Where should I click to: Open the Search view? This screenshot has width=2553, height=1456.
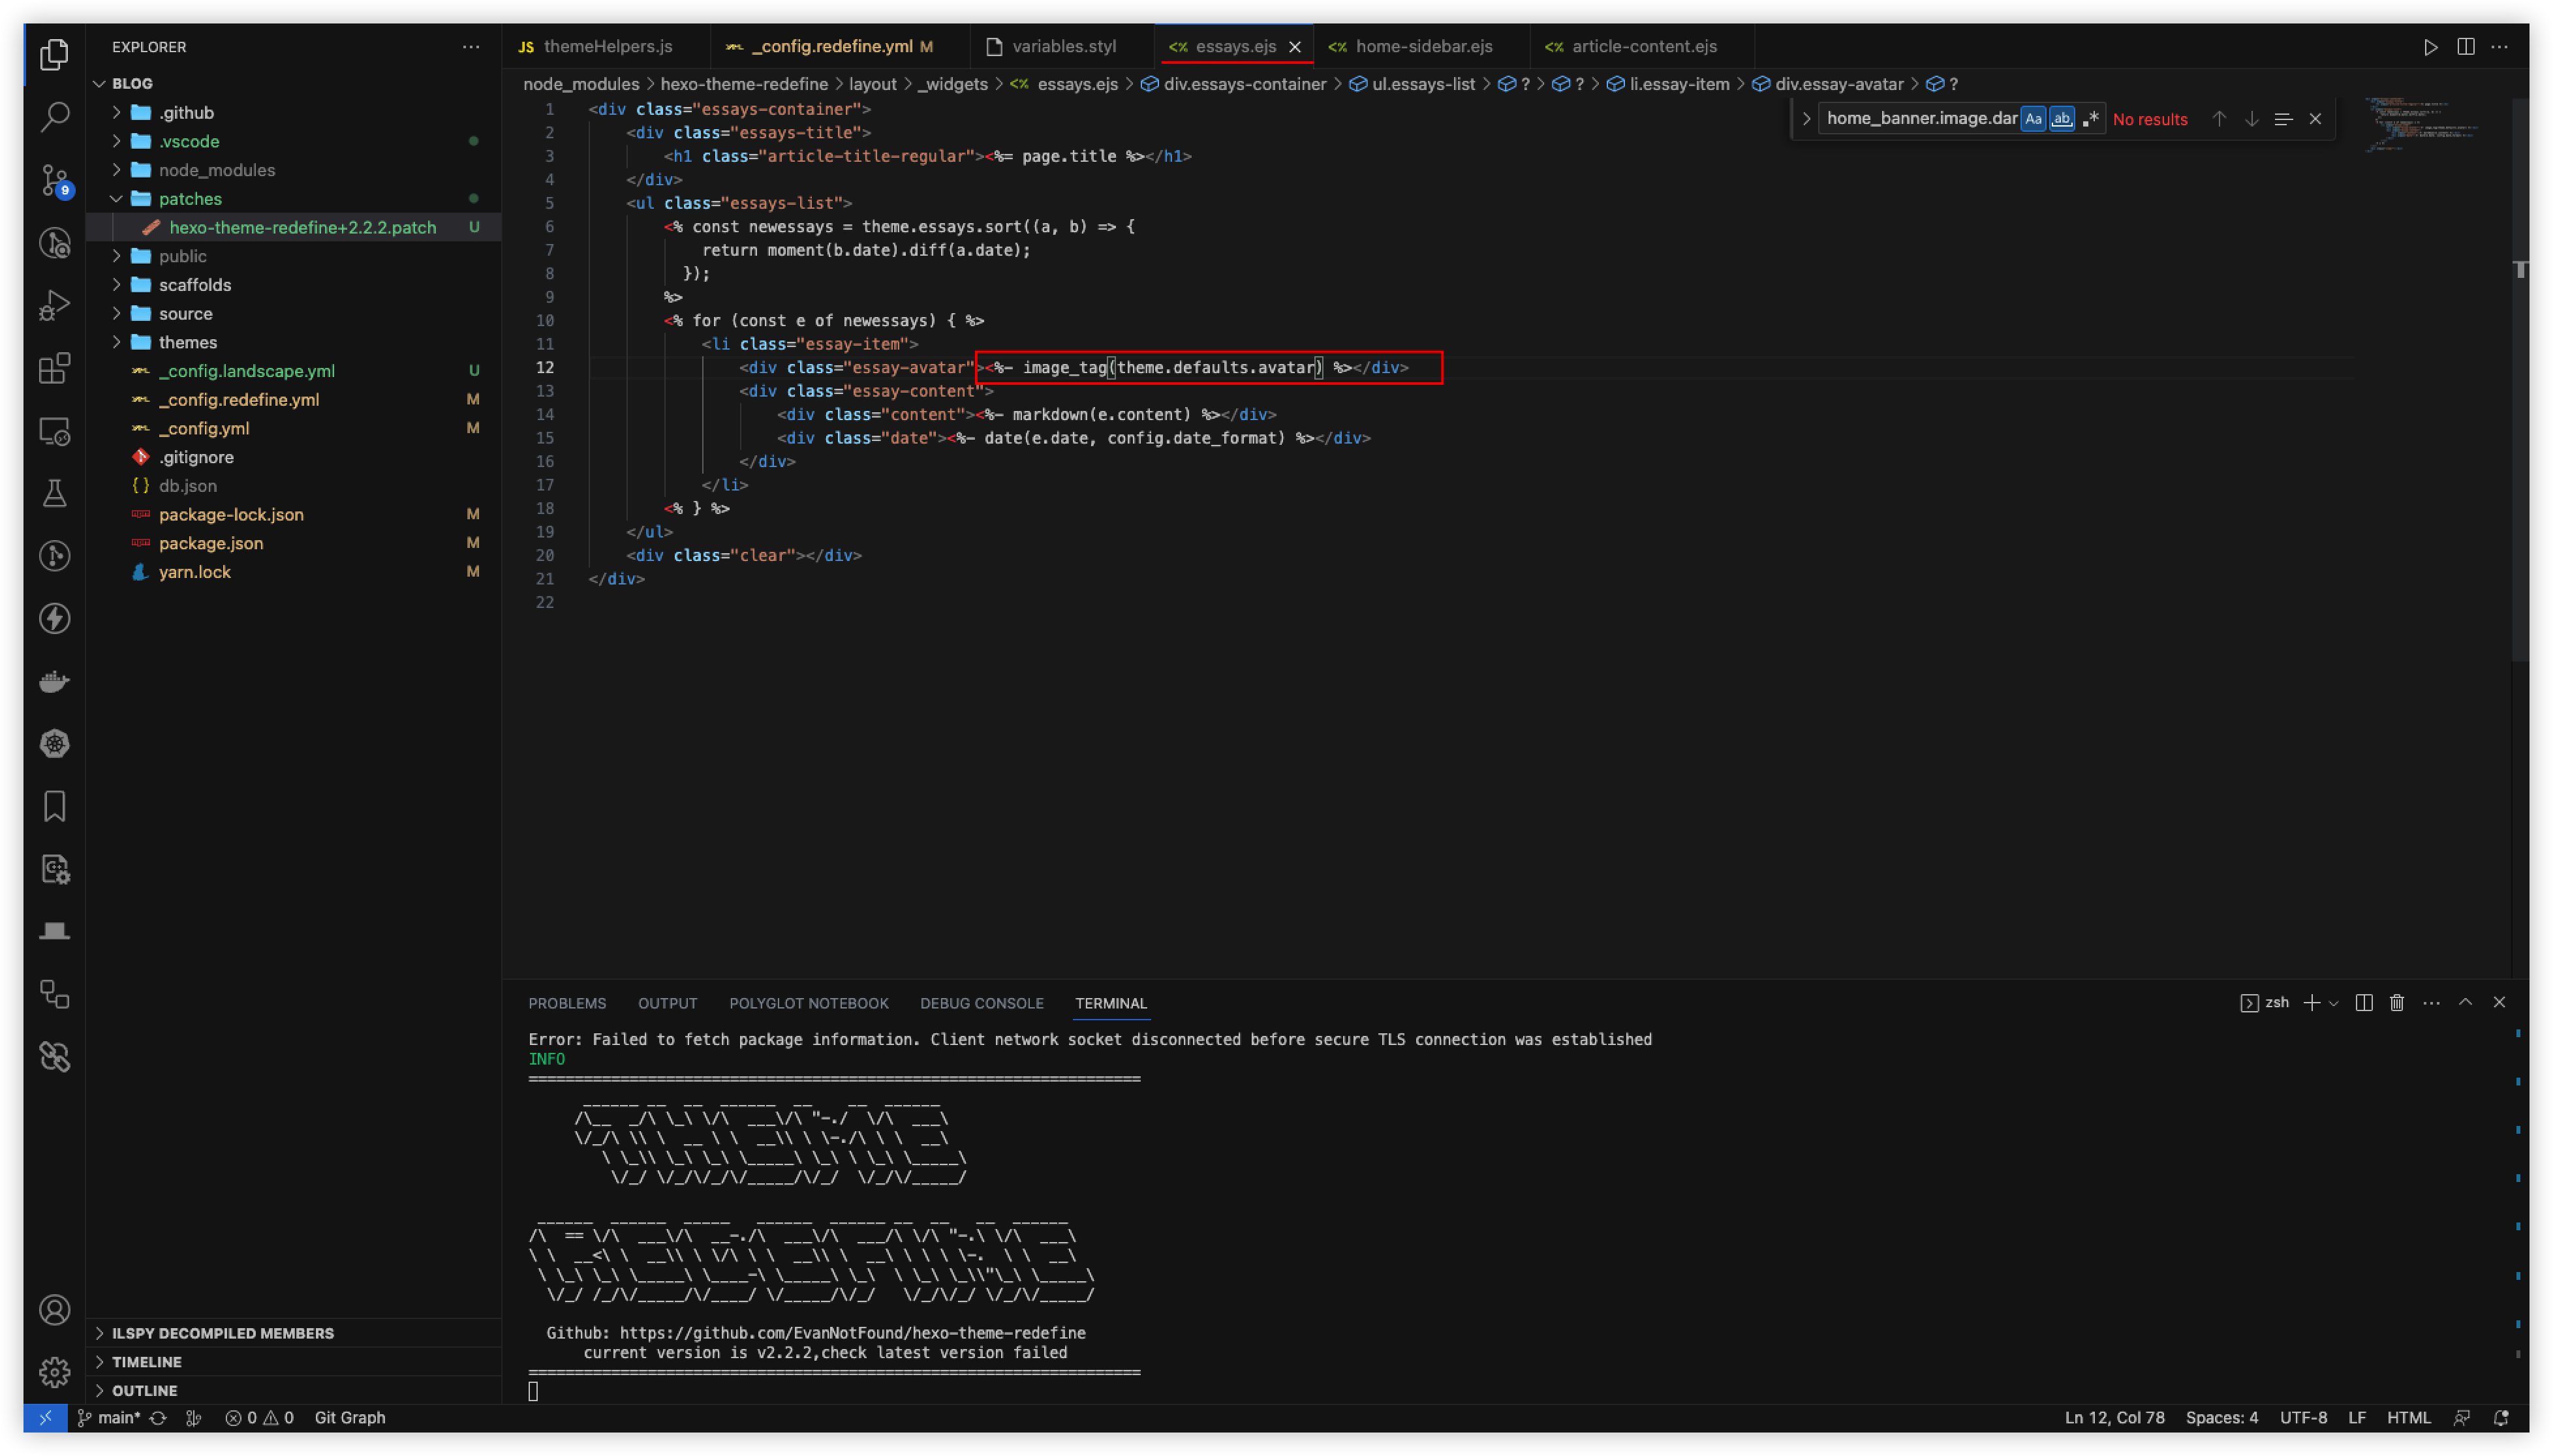54,117
